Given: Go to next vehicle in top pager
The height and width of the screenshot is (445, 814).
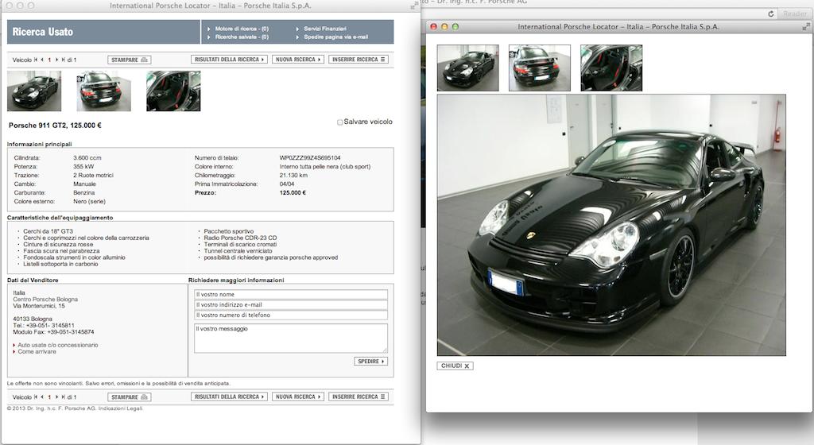Looking at the screenshot, I should pos(56,60).
